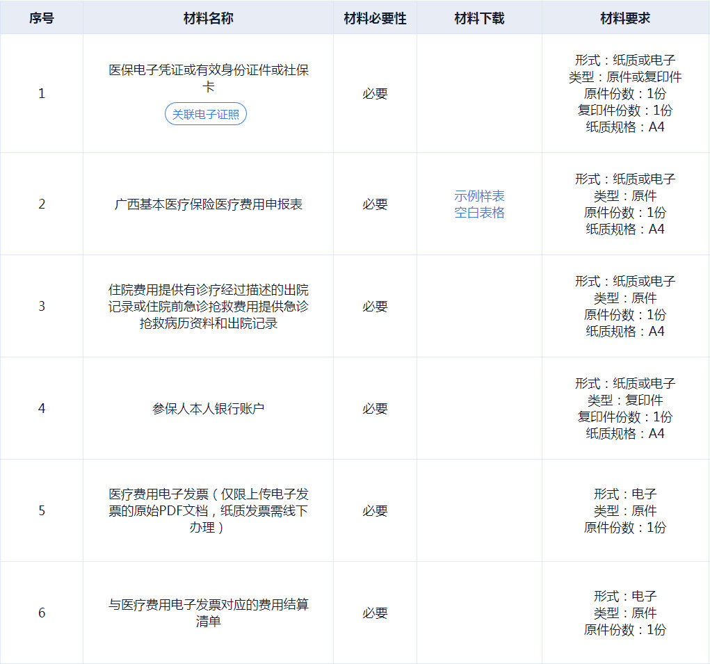Click the requirements cell for 参保人本人银行账户
The height and width of the screenshot is (664, 710).
tap(625, 409)
